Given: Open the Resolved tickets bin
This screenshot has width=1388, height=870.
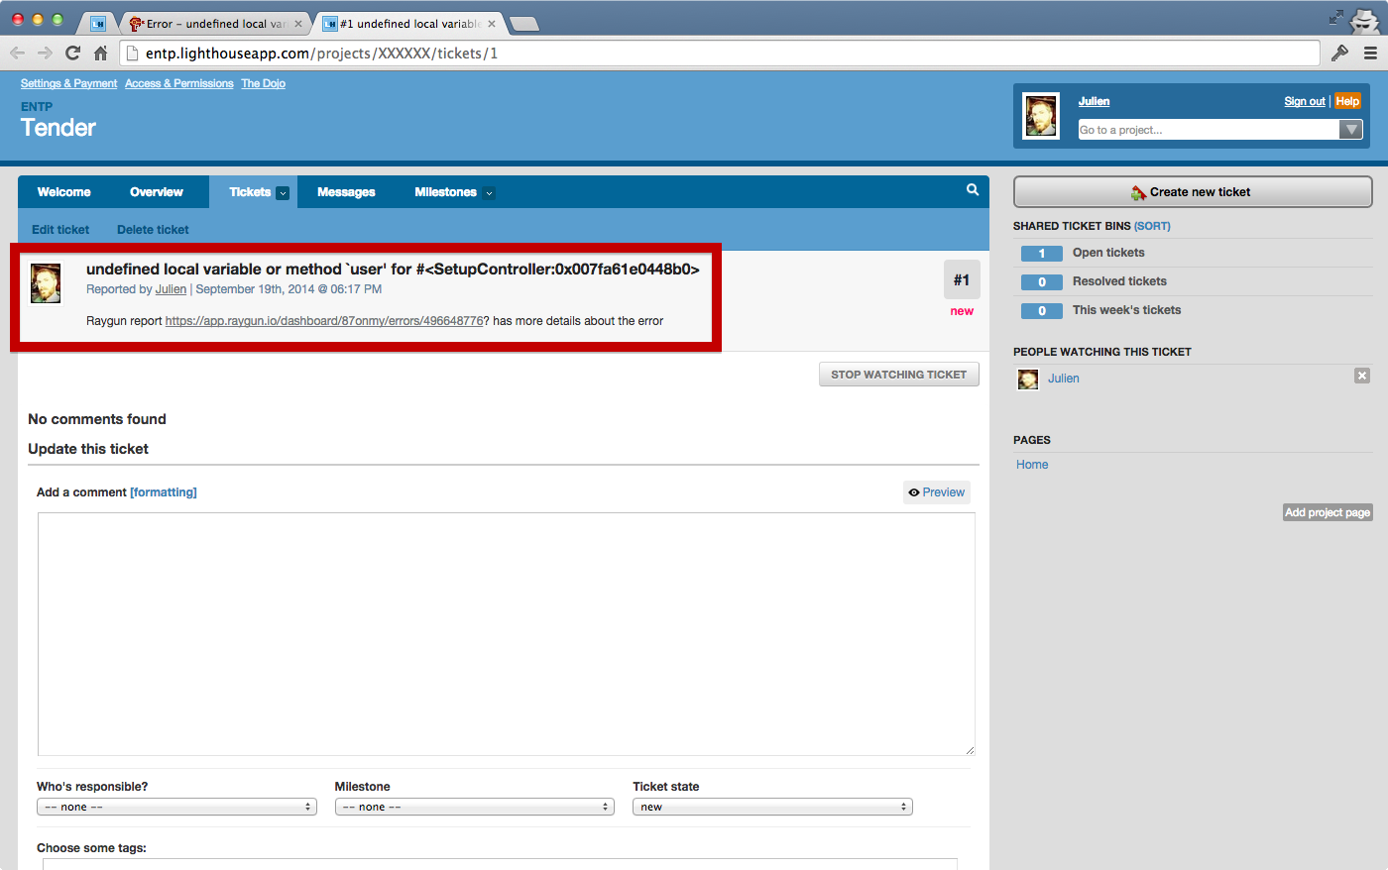Looking at the screenshot, I should (1119, 281).
